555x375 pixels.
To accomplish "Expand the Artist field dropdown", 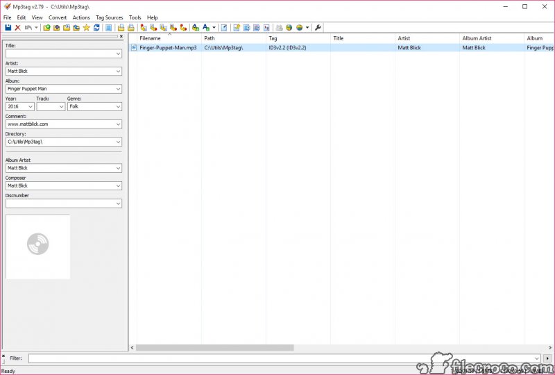I will pyautogui.click(x=118, y=72).
